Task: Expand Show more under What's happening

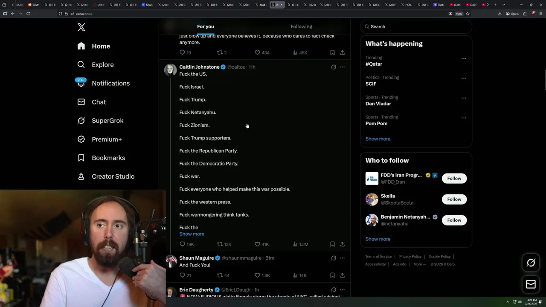Action: point(378,139)
